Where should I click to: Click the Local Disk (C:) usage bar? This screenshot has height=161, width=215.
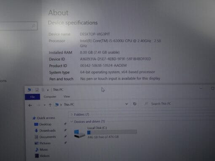click(112, 132)
